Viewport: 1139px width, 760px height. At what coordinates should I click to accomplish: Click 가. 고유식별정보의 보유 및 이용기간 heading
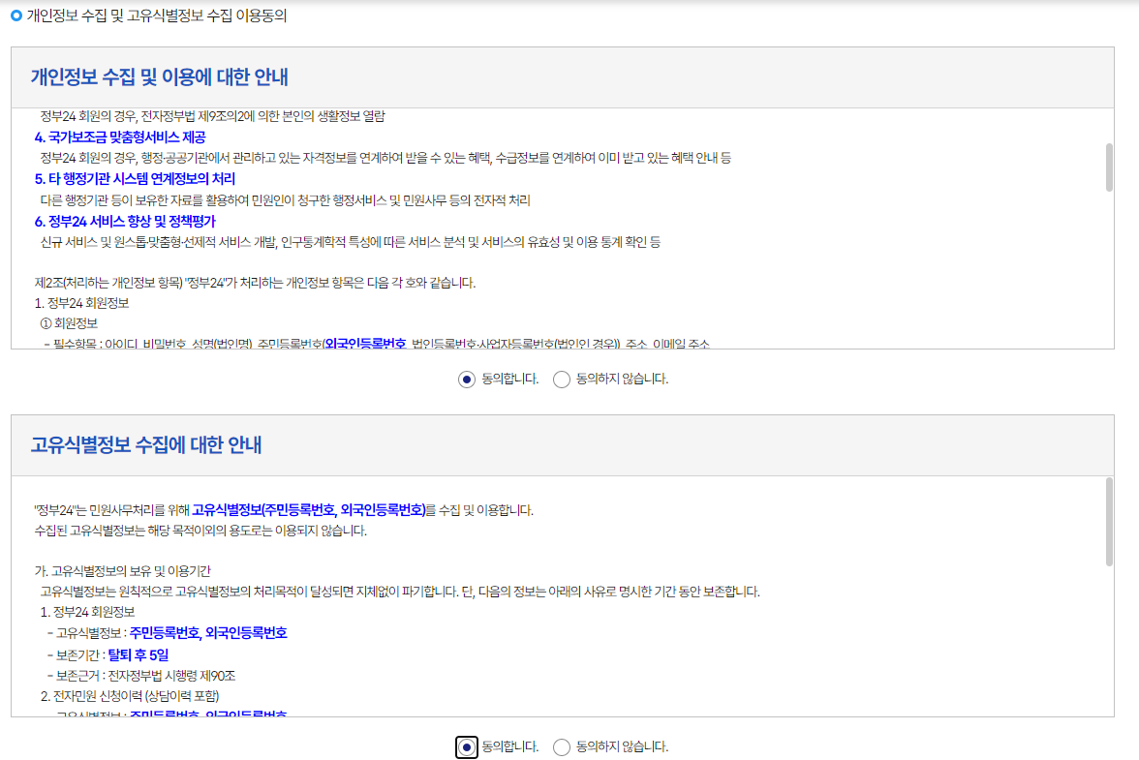pos(122,571)
